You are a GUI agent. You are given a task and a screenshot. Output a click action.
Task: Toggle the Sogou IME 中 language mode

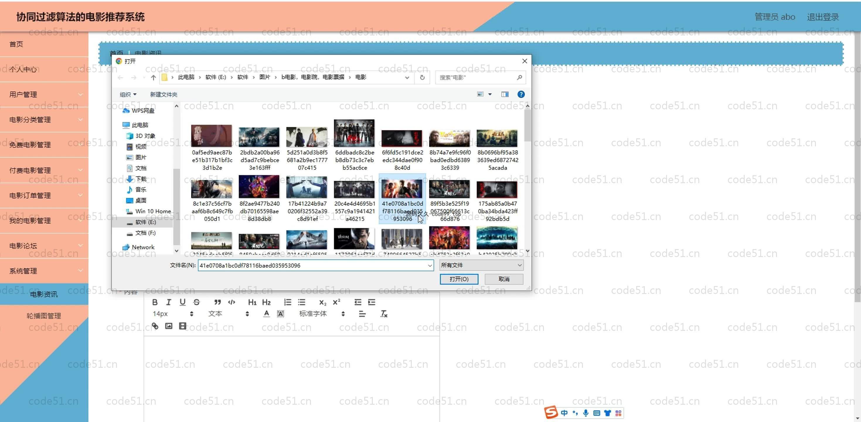pos(564,413)
